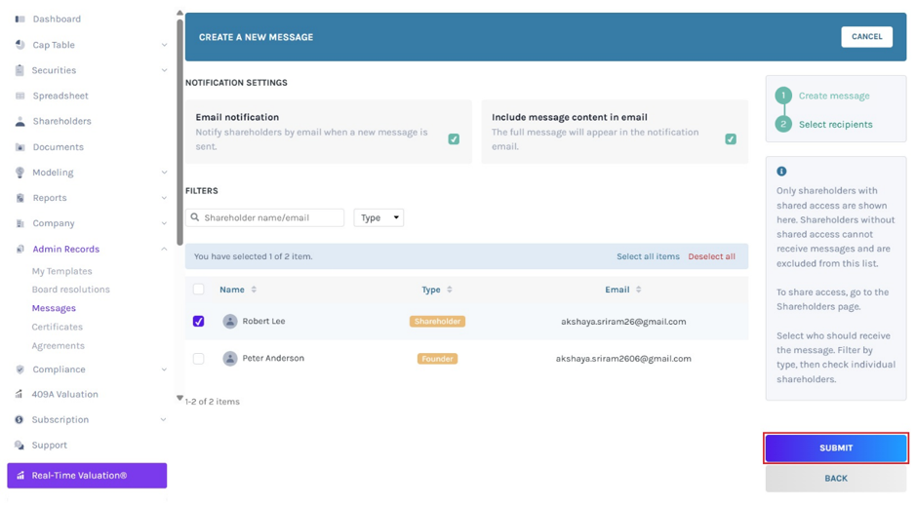916x506 pixels.
Task: Expand the Subscription menu chevron
Action: point(164,419)
